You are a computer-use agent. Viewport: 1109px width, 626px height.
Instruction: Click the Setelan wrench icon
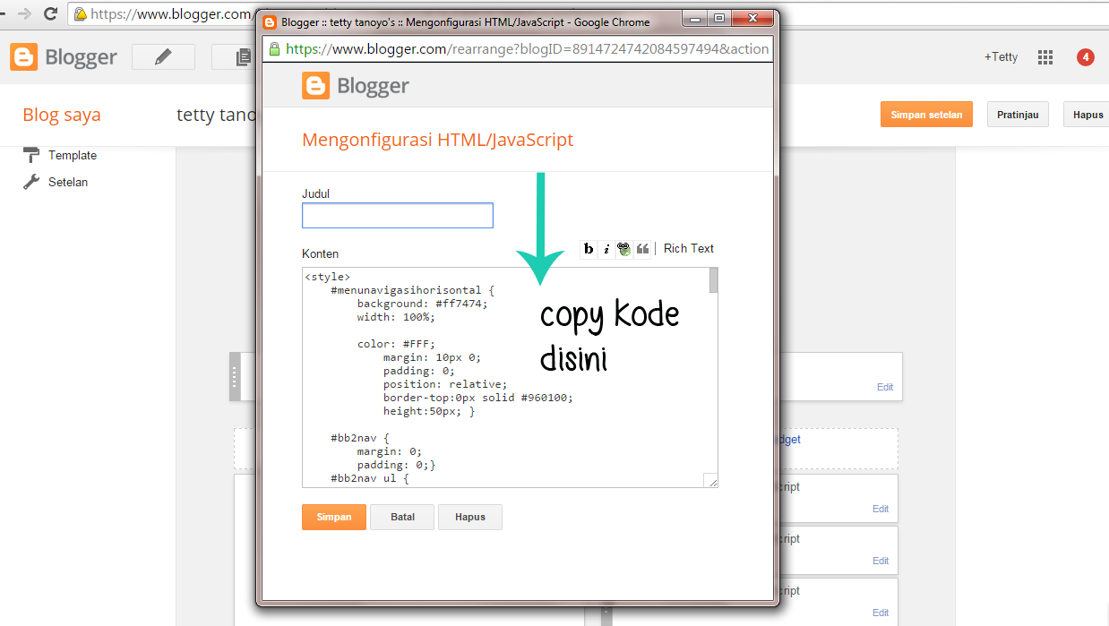pyautogui.click(x=31, y=182)
